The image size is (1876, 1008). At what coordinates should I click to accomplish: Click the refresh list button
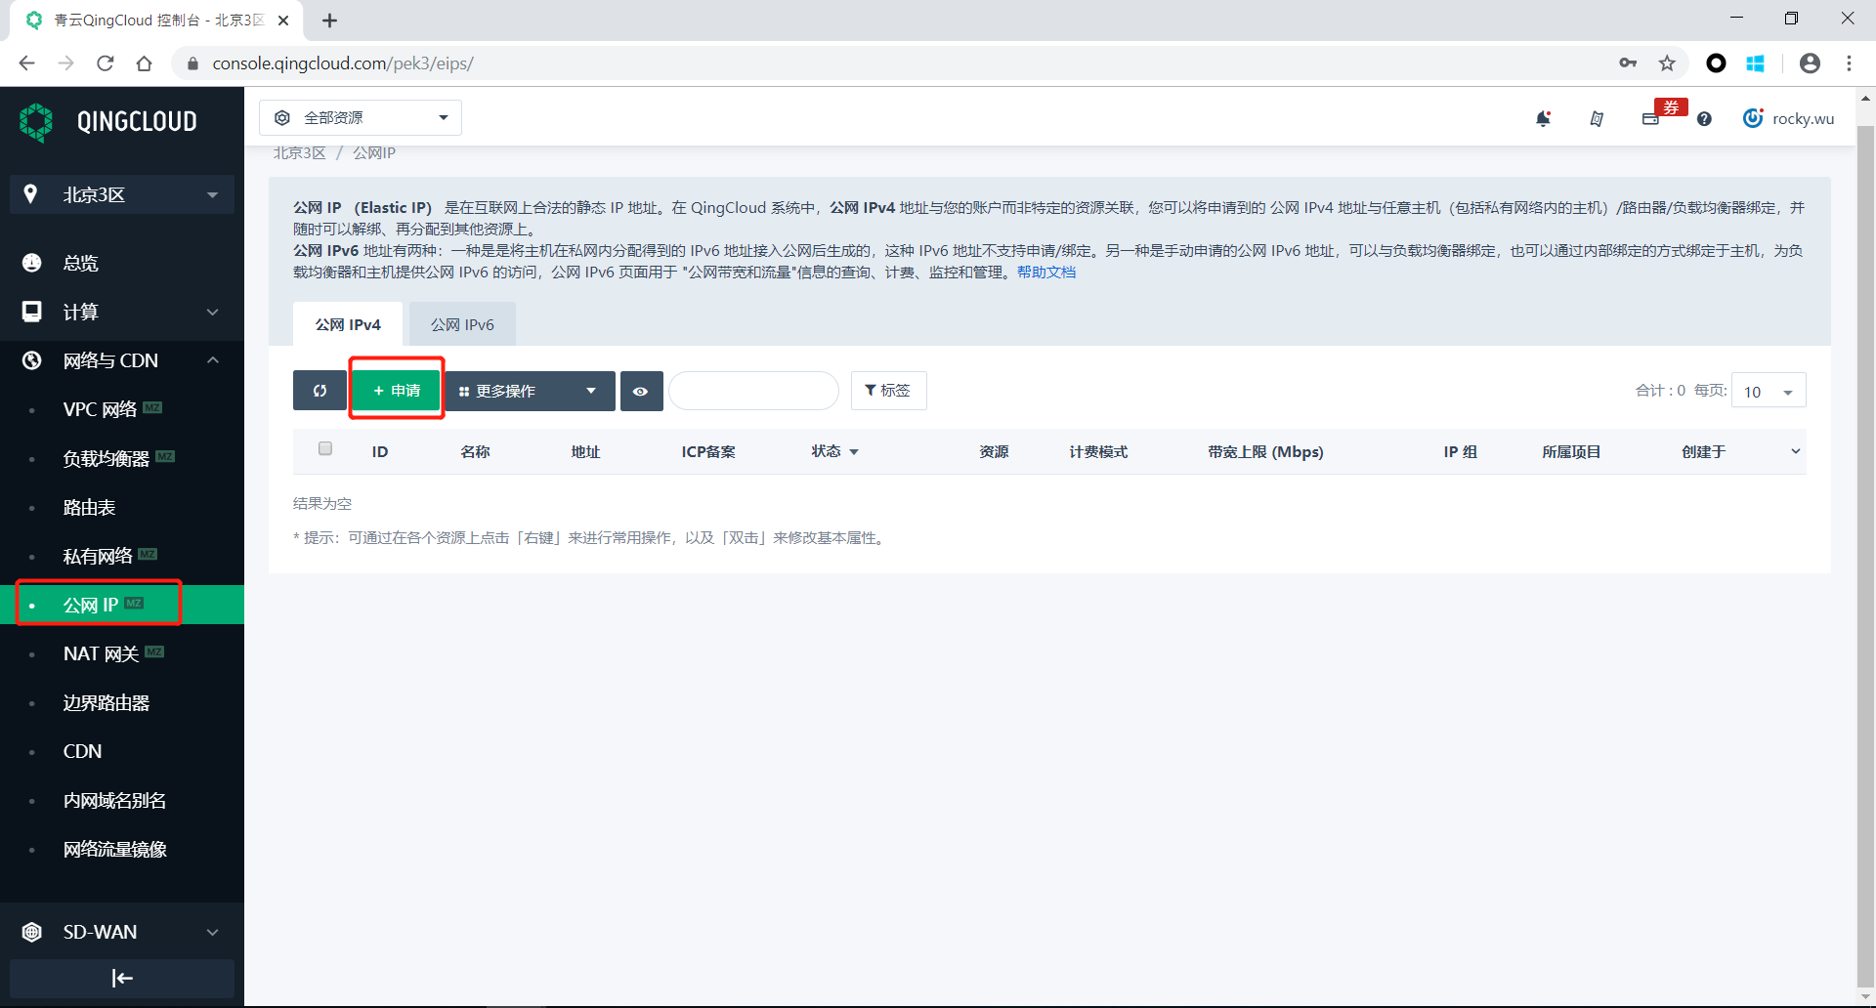click(x=320, y=391)
